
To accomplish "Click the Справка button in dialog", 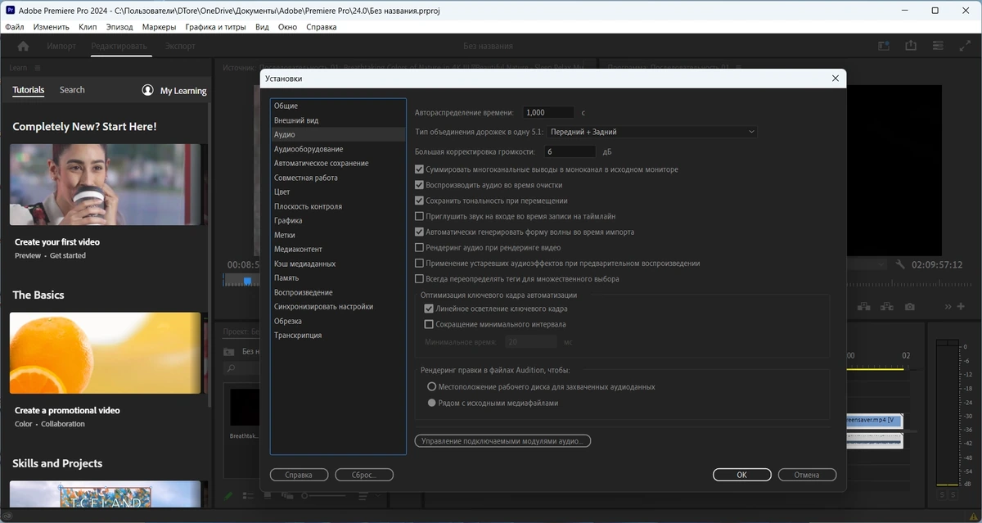I will 299,475.
